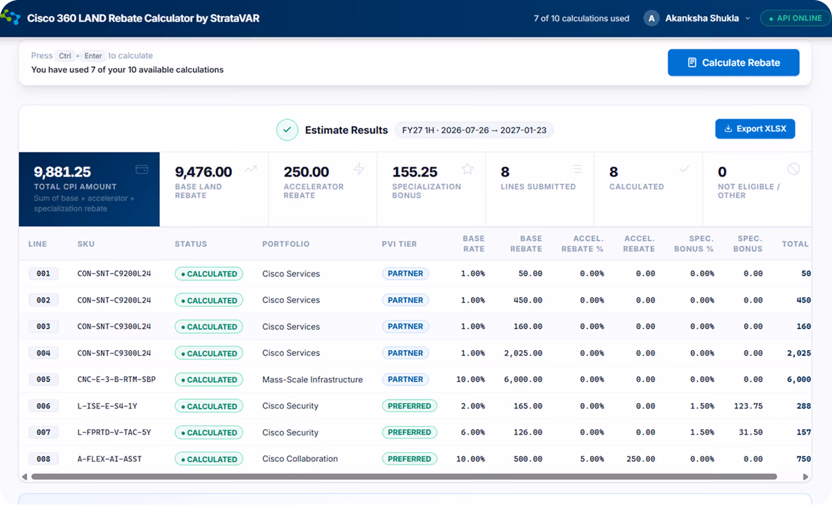Click the CALCULATED status badge in line 003
Image resolution: width=832 pixels, height=505 pixels.
click(x=209, y=327)
